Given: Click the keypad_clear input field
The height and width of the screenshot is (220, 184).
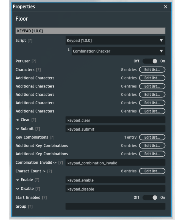Looking at the screenshot, I should [x=115, y=120].
